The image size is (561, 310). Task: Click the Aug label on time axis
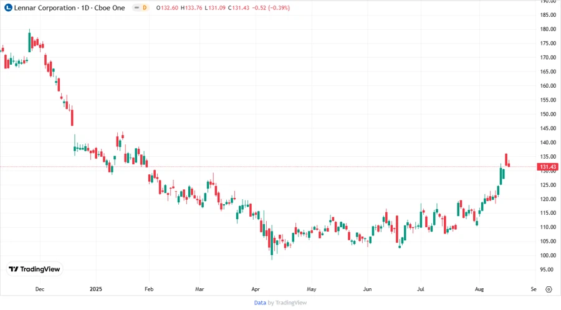[479, 289]
